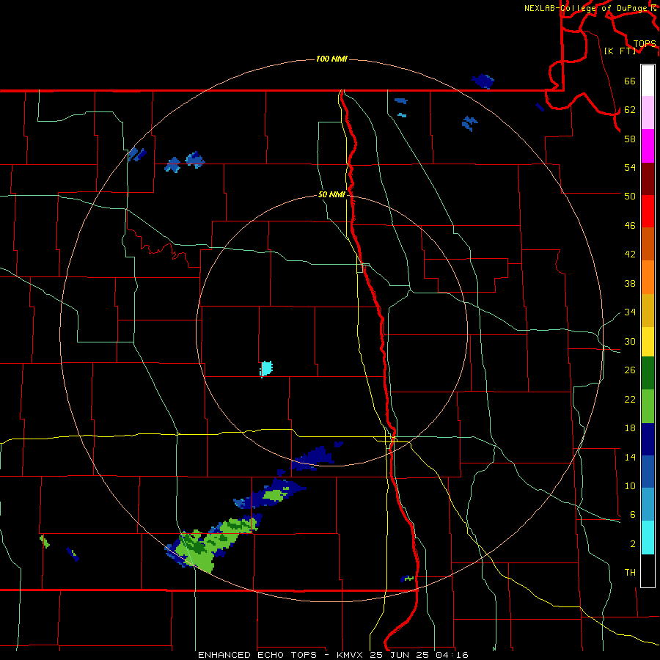Click the 22 legend value

tap(630, 399)
